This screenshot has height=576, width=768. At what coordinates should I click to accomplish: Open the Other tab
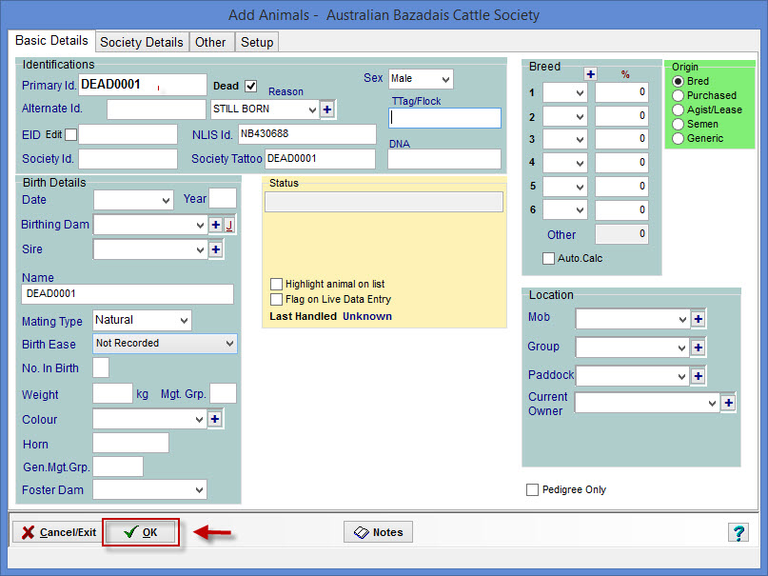click(x=210, y=42)
